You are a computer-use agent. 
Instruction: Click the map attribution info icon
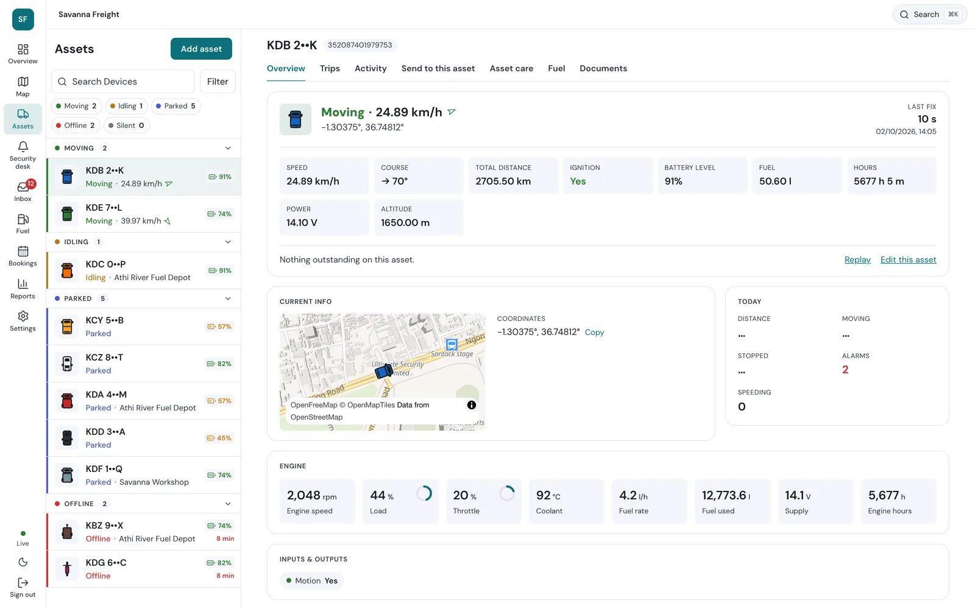472,405
